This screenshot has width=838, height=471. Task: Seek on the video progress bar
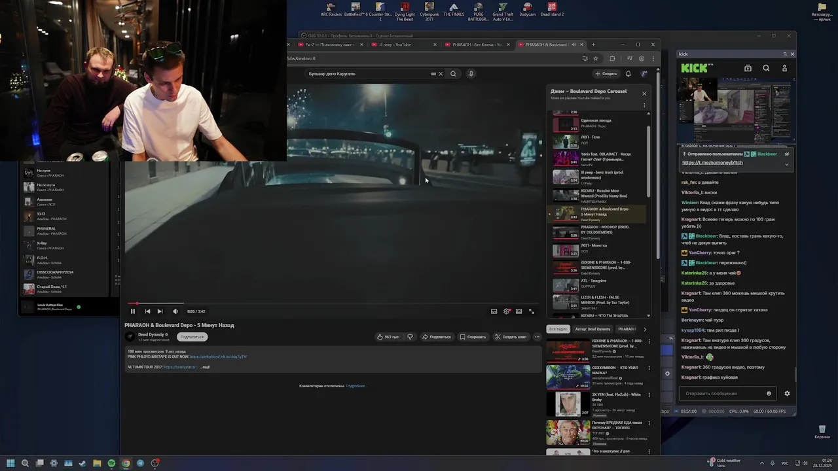[333, 304]
